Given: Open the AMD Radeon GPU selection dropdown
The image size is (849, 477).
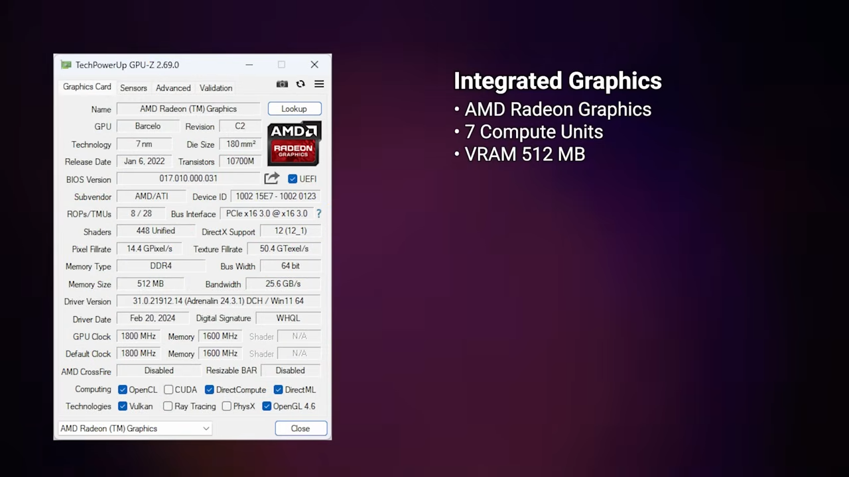Looking at the screenshot, I should (135, 429).
